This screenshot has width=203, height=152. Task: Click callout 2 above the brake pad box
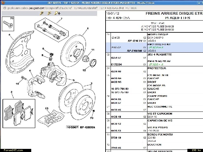(x=12, y=92)
